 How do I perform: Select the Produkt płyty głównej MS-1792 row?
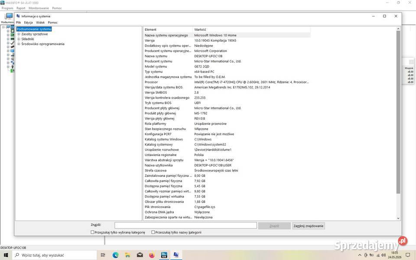click(227, 113)
